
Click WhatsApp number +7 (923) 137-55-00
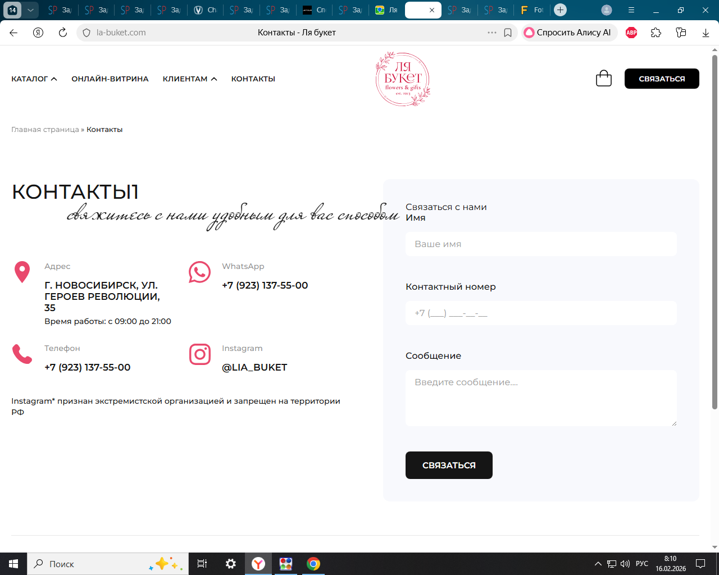coord(265,285)
